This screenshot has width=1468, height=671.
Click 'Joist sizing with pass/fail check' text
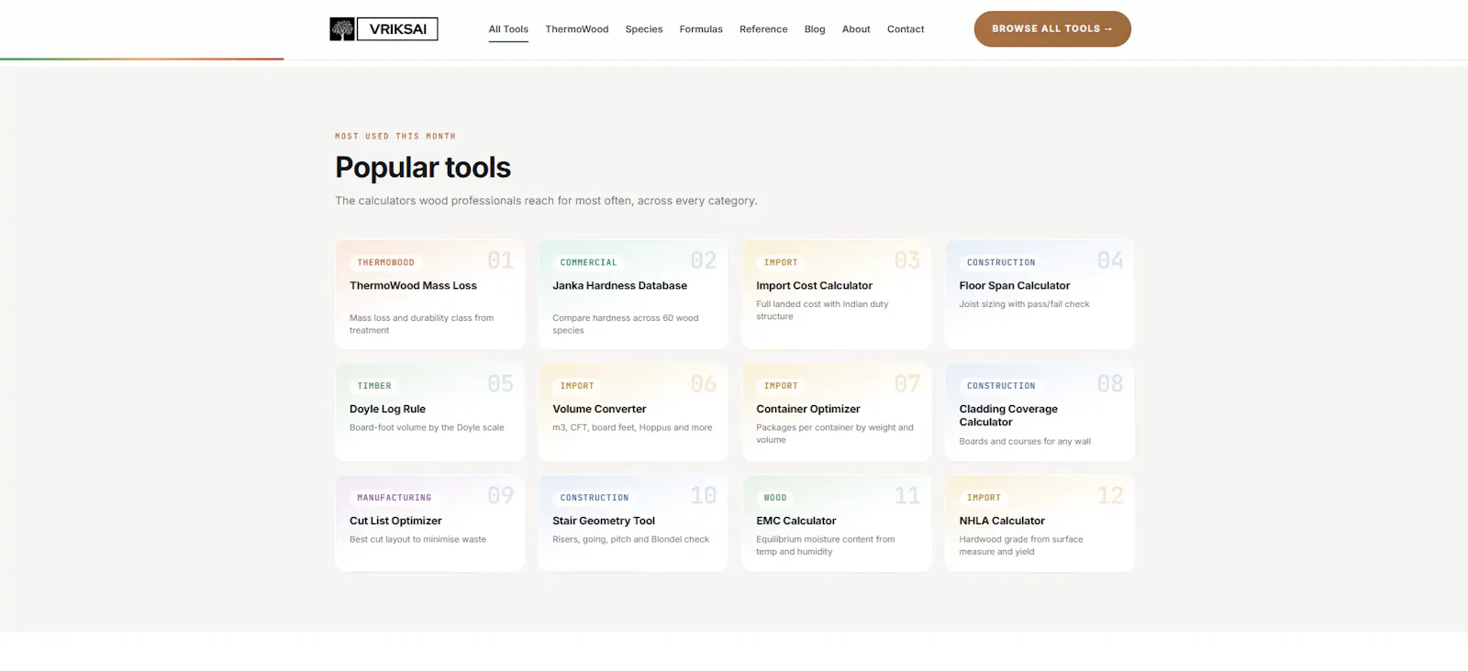[x=1024, y=304]
